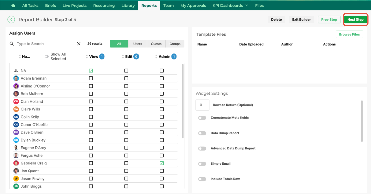Open My Approvals
371x194 pixels.
pos(193,6)
